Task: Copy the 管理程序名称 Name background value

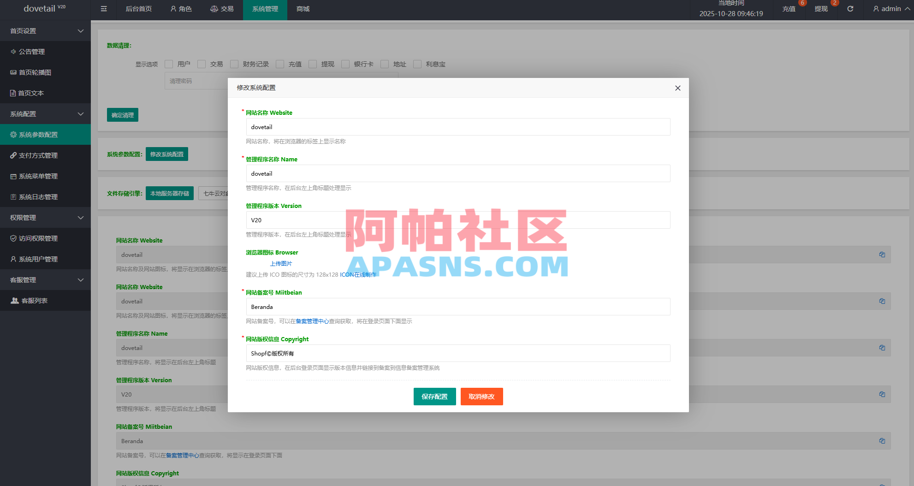Action: (x=882, y=348)
